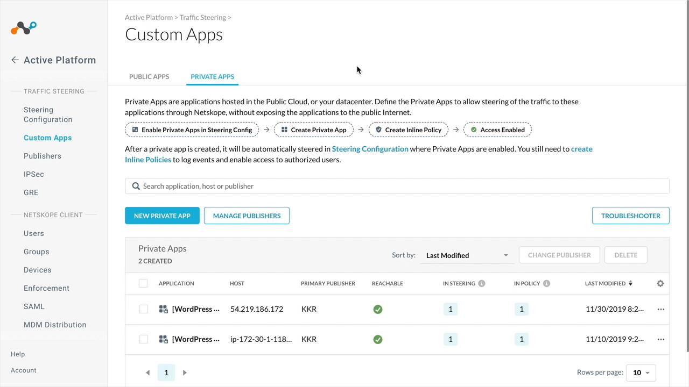Image resolution: width=689 pixels, height=387 pixels.
Task: Open Publishers in the sidebar
Action: coord(43,156)
